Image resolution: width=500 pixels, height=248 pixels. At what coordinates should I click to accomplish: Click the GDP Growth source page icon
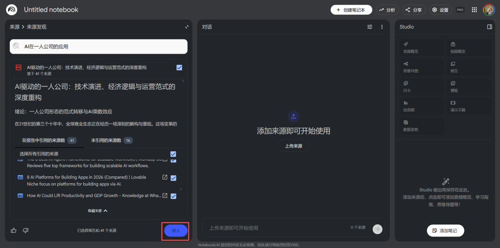tap(20, 195)
